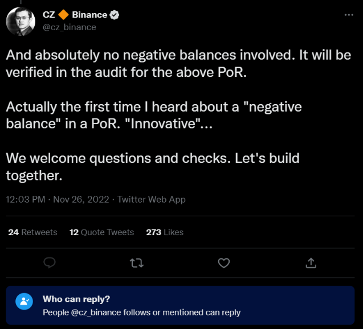363x329 pixels.
Task: Click the reply speech bubble icon
Action: point(50,262)
